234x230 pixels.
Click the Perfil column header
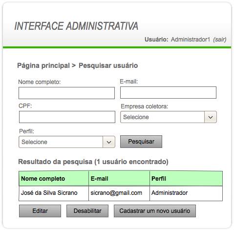(186, 179)
